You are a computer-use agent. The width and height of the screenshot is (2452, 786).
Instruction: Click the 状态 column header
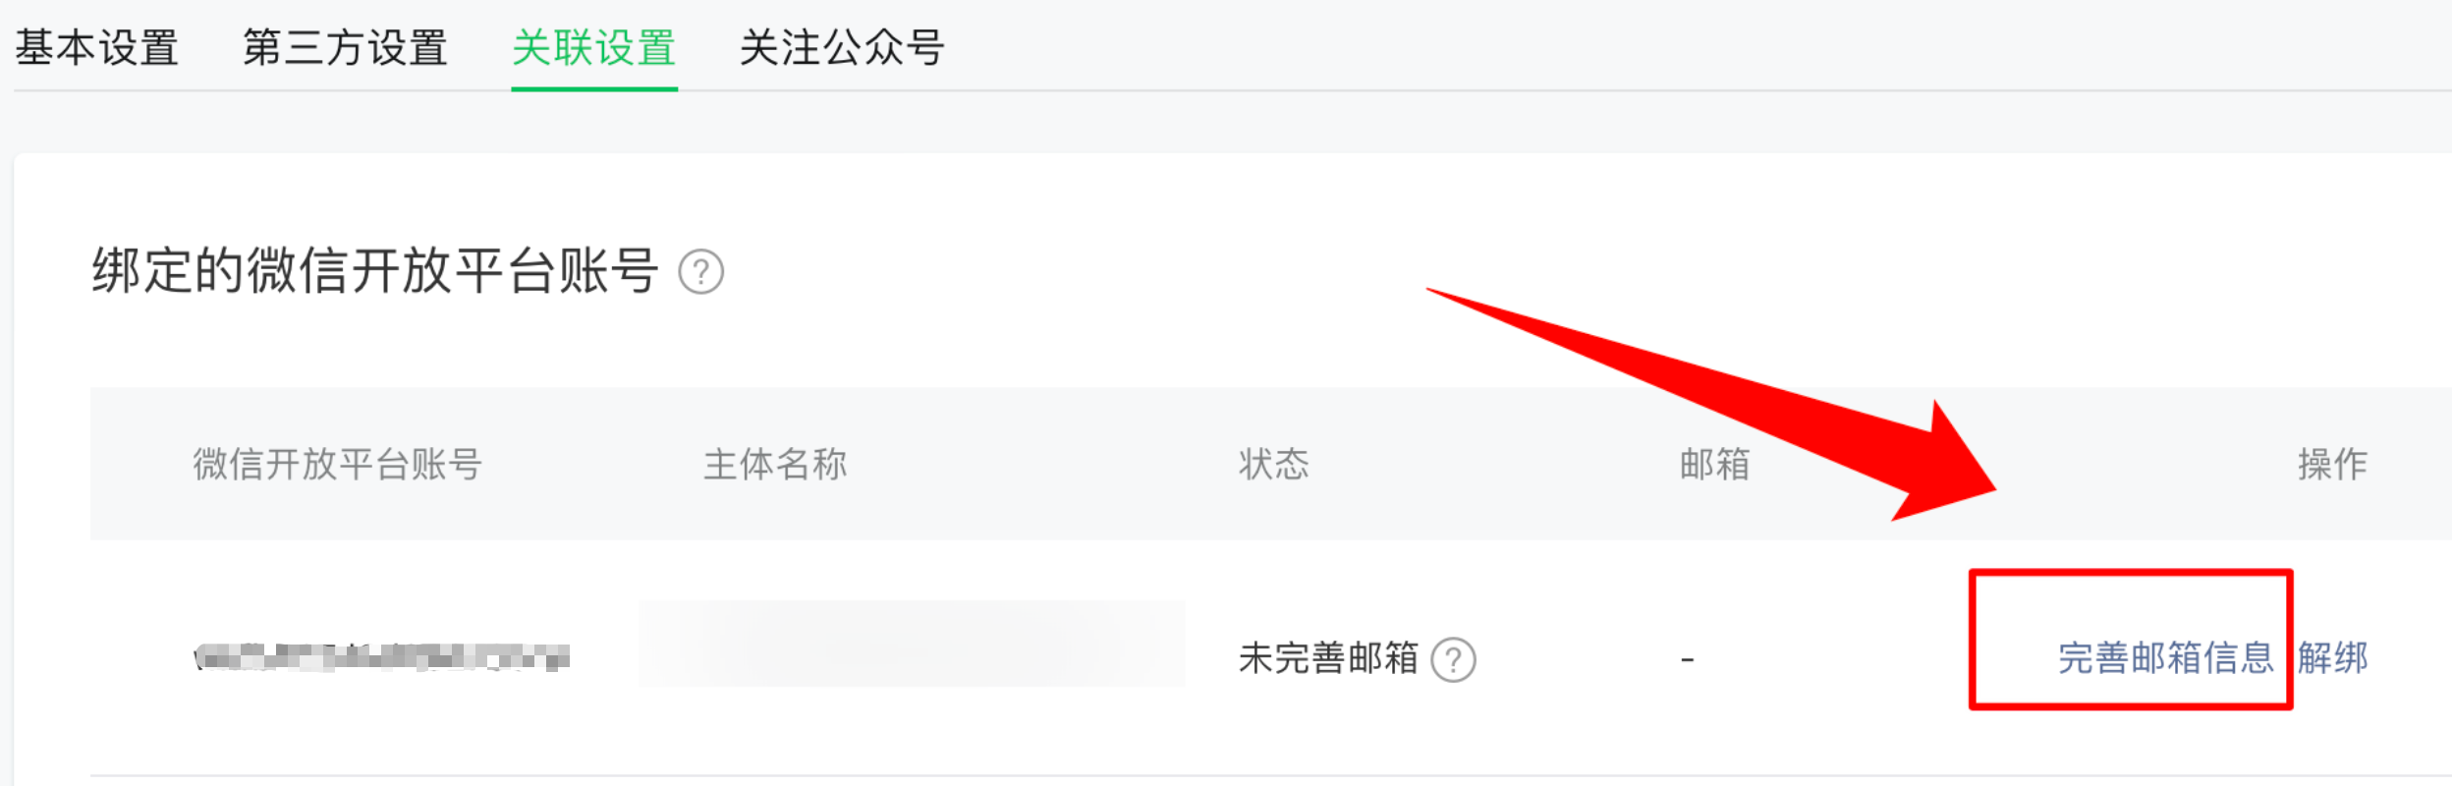pos(1274,464)
